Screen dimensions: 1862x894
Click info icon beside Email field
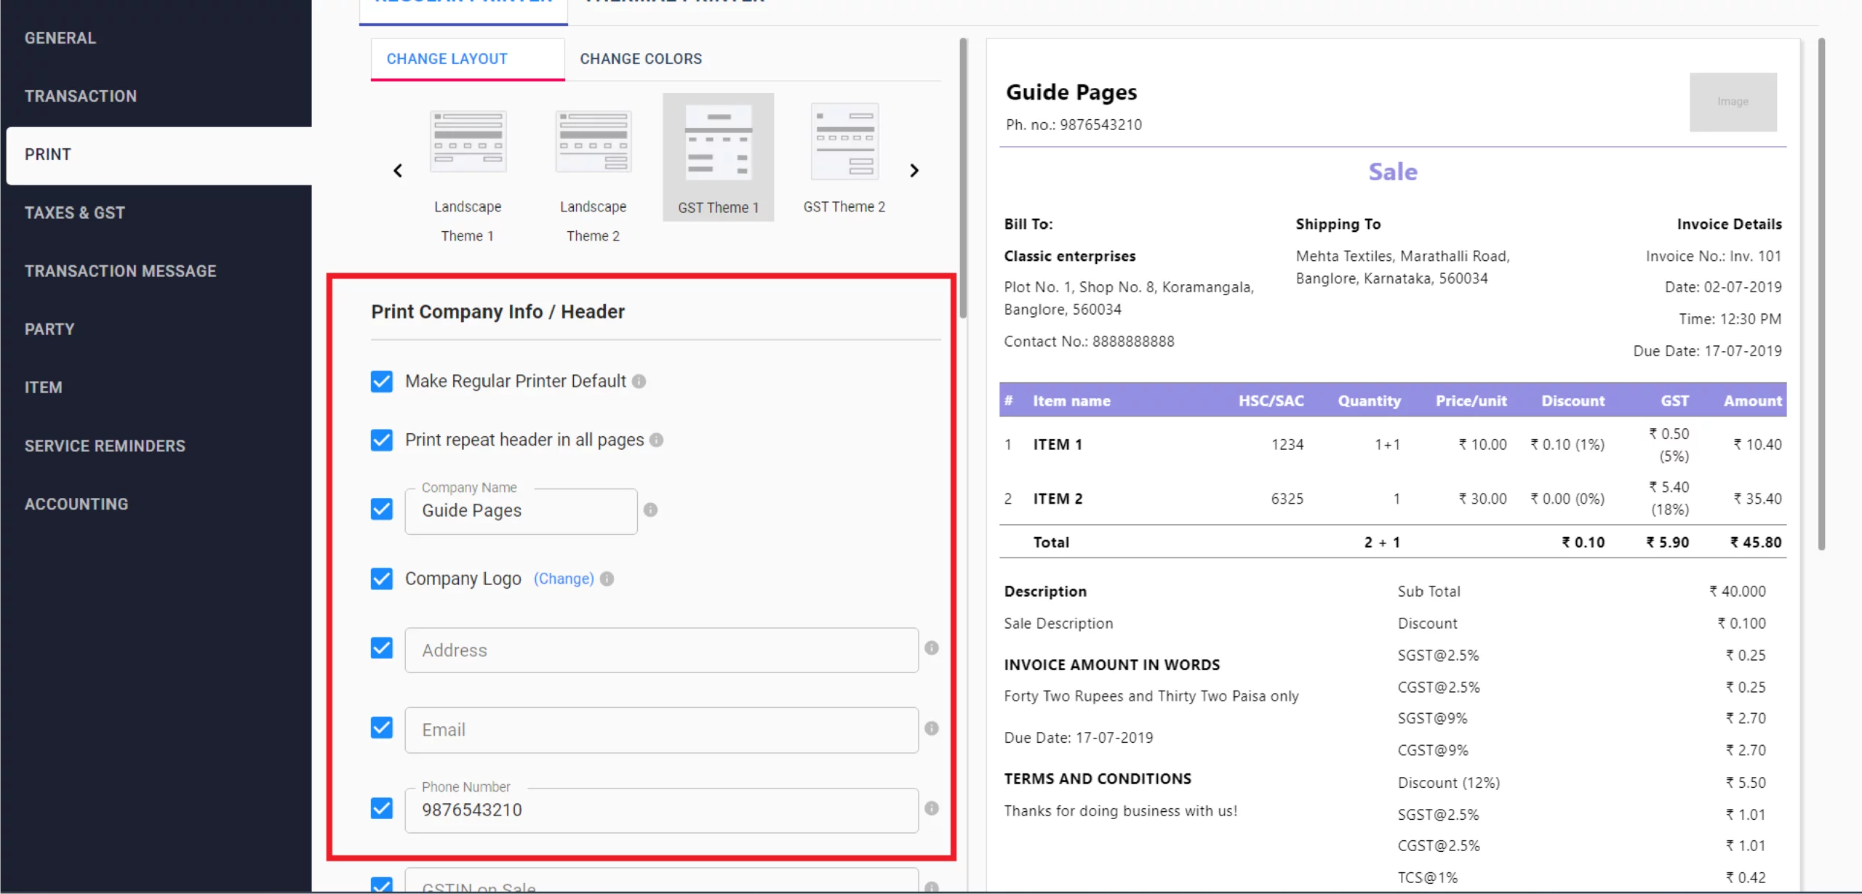point(931,728)
